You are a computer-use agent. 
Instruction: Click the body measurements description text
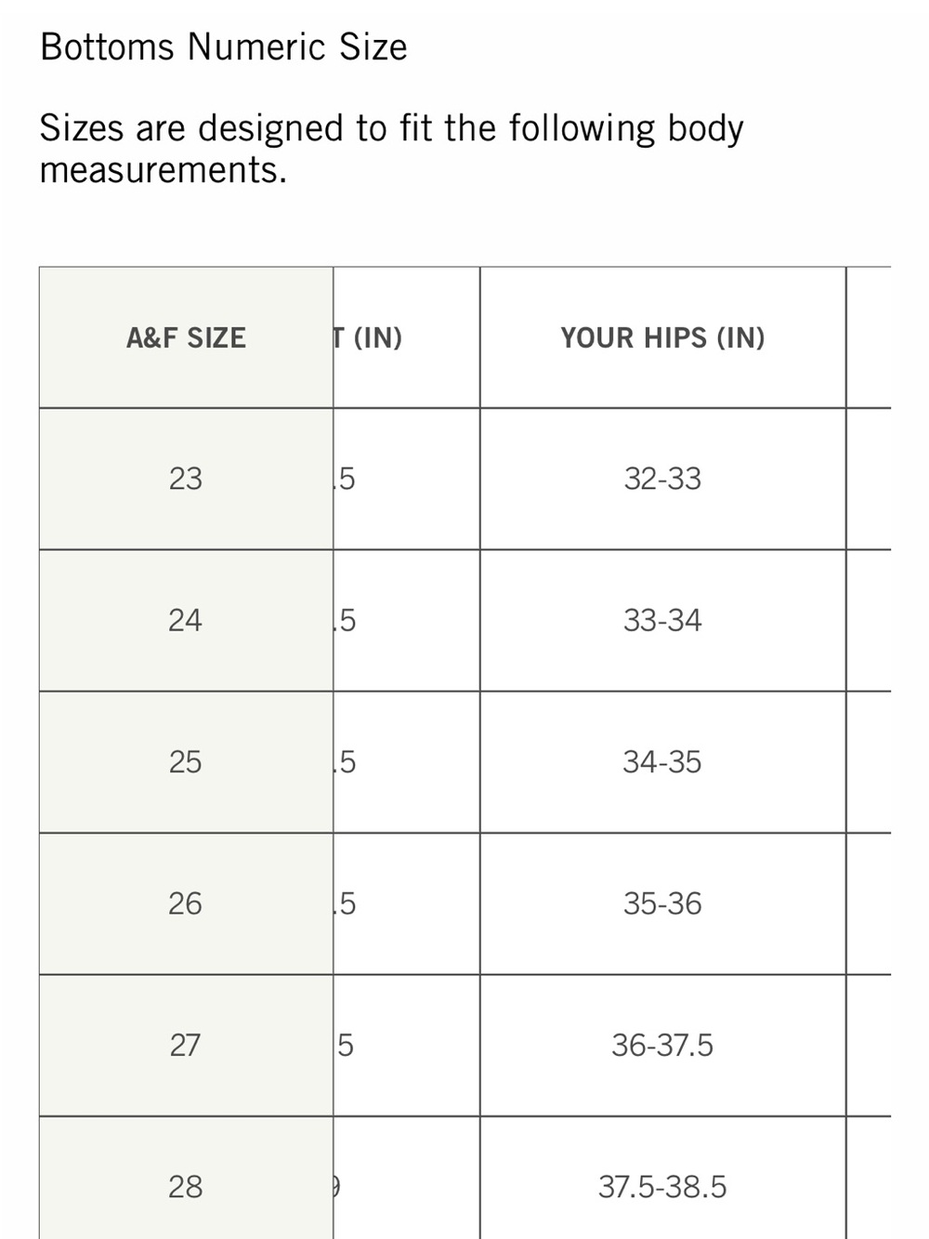391,149
